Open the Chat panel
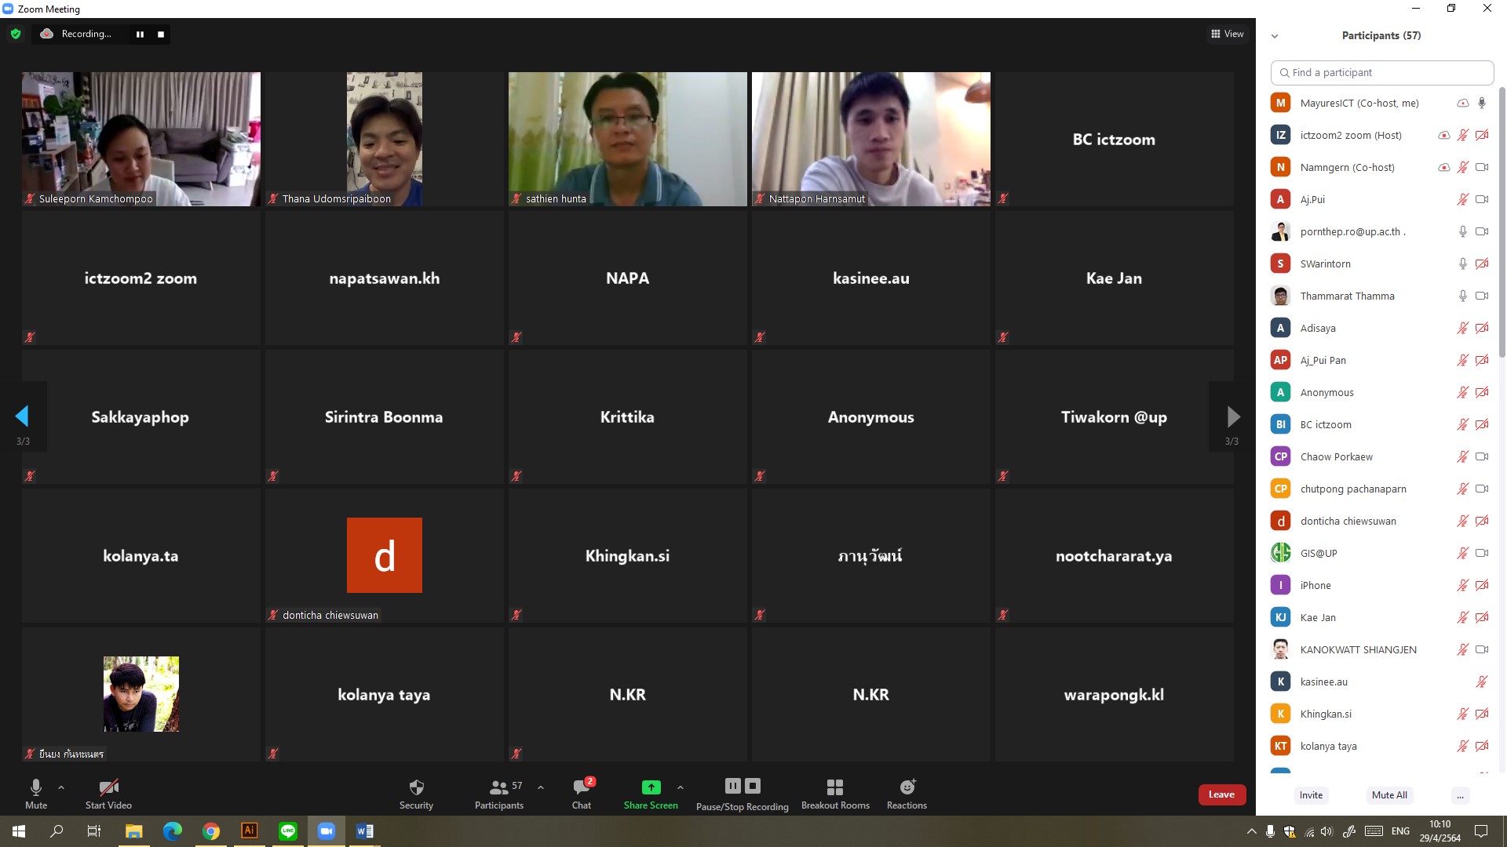 (x=582, y=794)
